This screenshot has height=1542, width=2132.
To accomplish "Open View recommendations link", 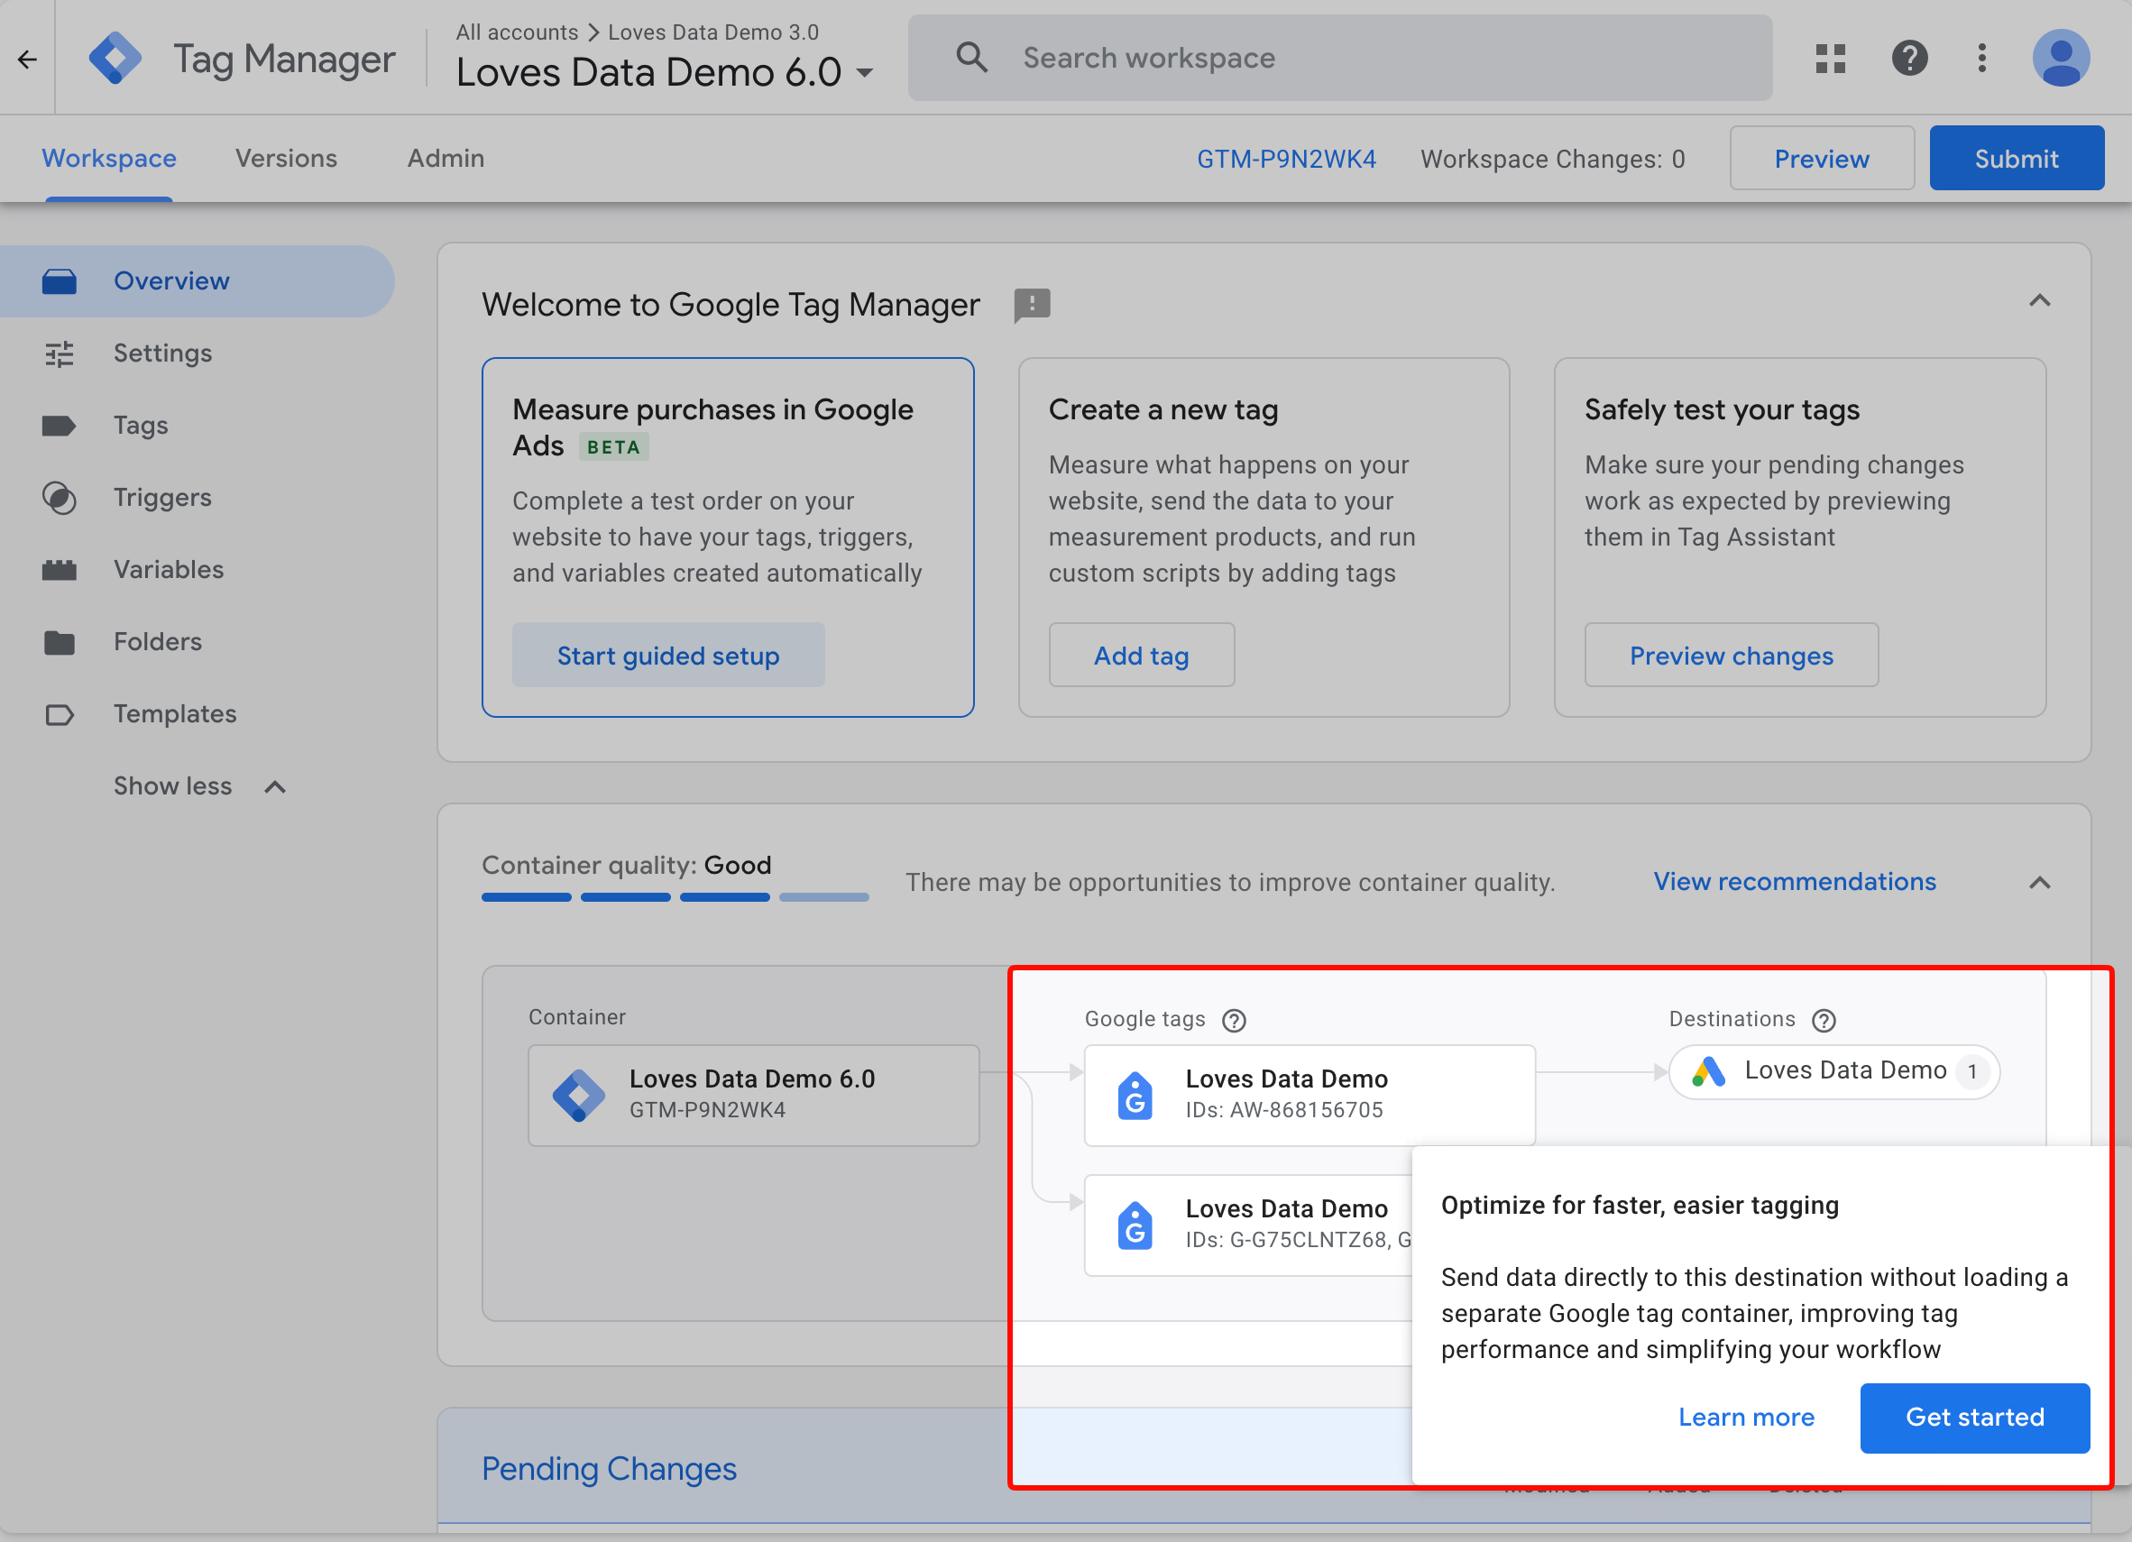I will click(1795, 881).
